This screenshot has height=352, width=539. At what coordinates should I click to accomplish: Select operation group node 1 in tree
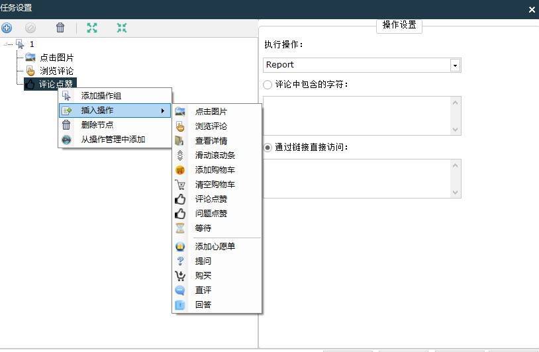32,44
